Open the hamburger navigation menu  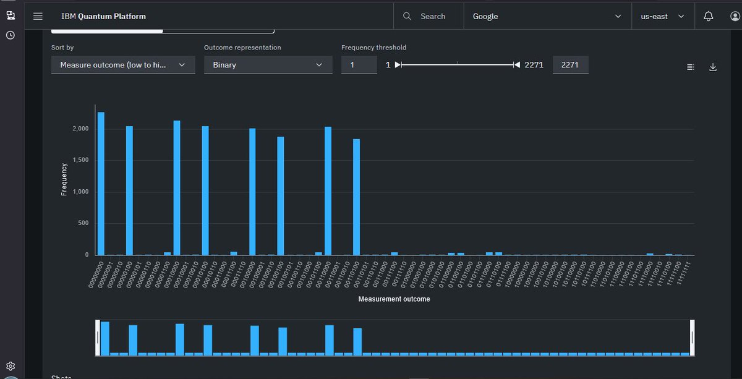[x=38, y=16]
